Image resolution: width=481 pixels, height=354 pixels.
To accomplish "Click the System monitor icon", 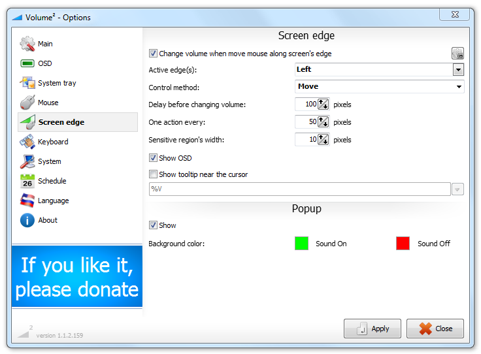I will [27, 161].
